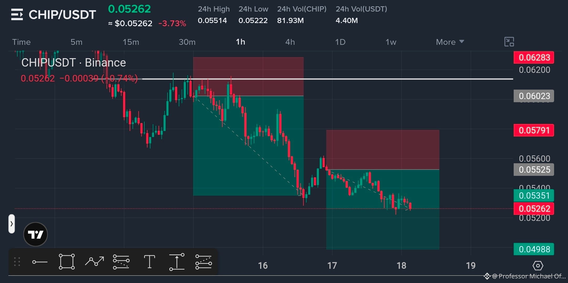Click the date 19 time axis label
This screenshot has height=283, width=568.
(471, 266)
